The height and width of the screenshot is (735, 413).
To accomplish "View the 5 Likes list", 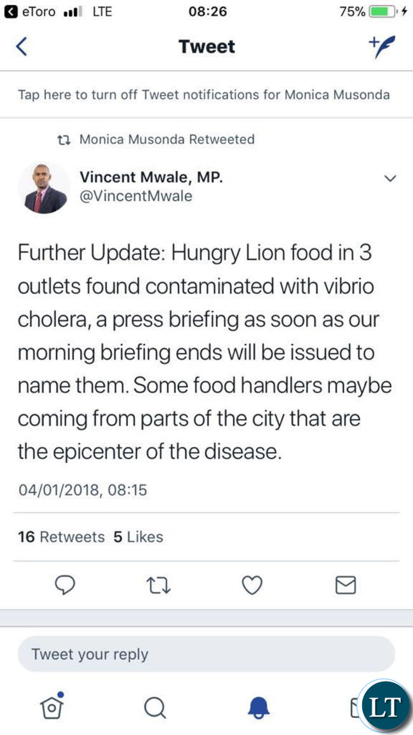I will pos(138,537).
